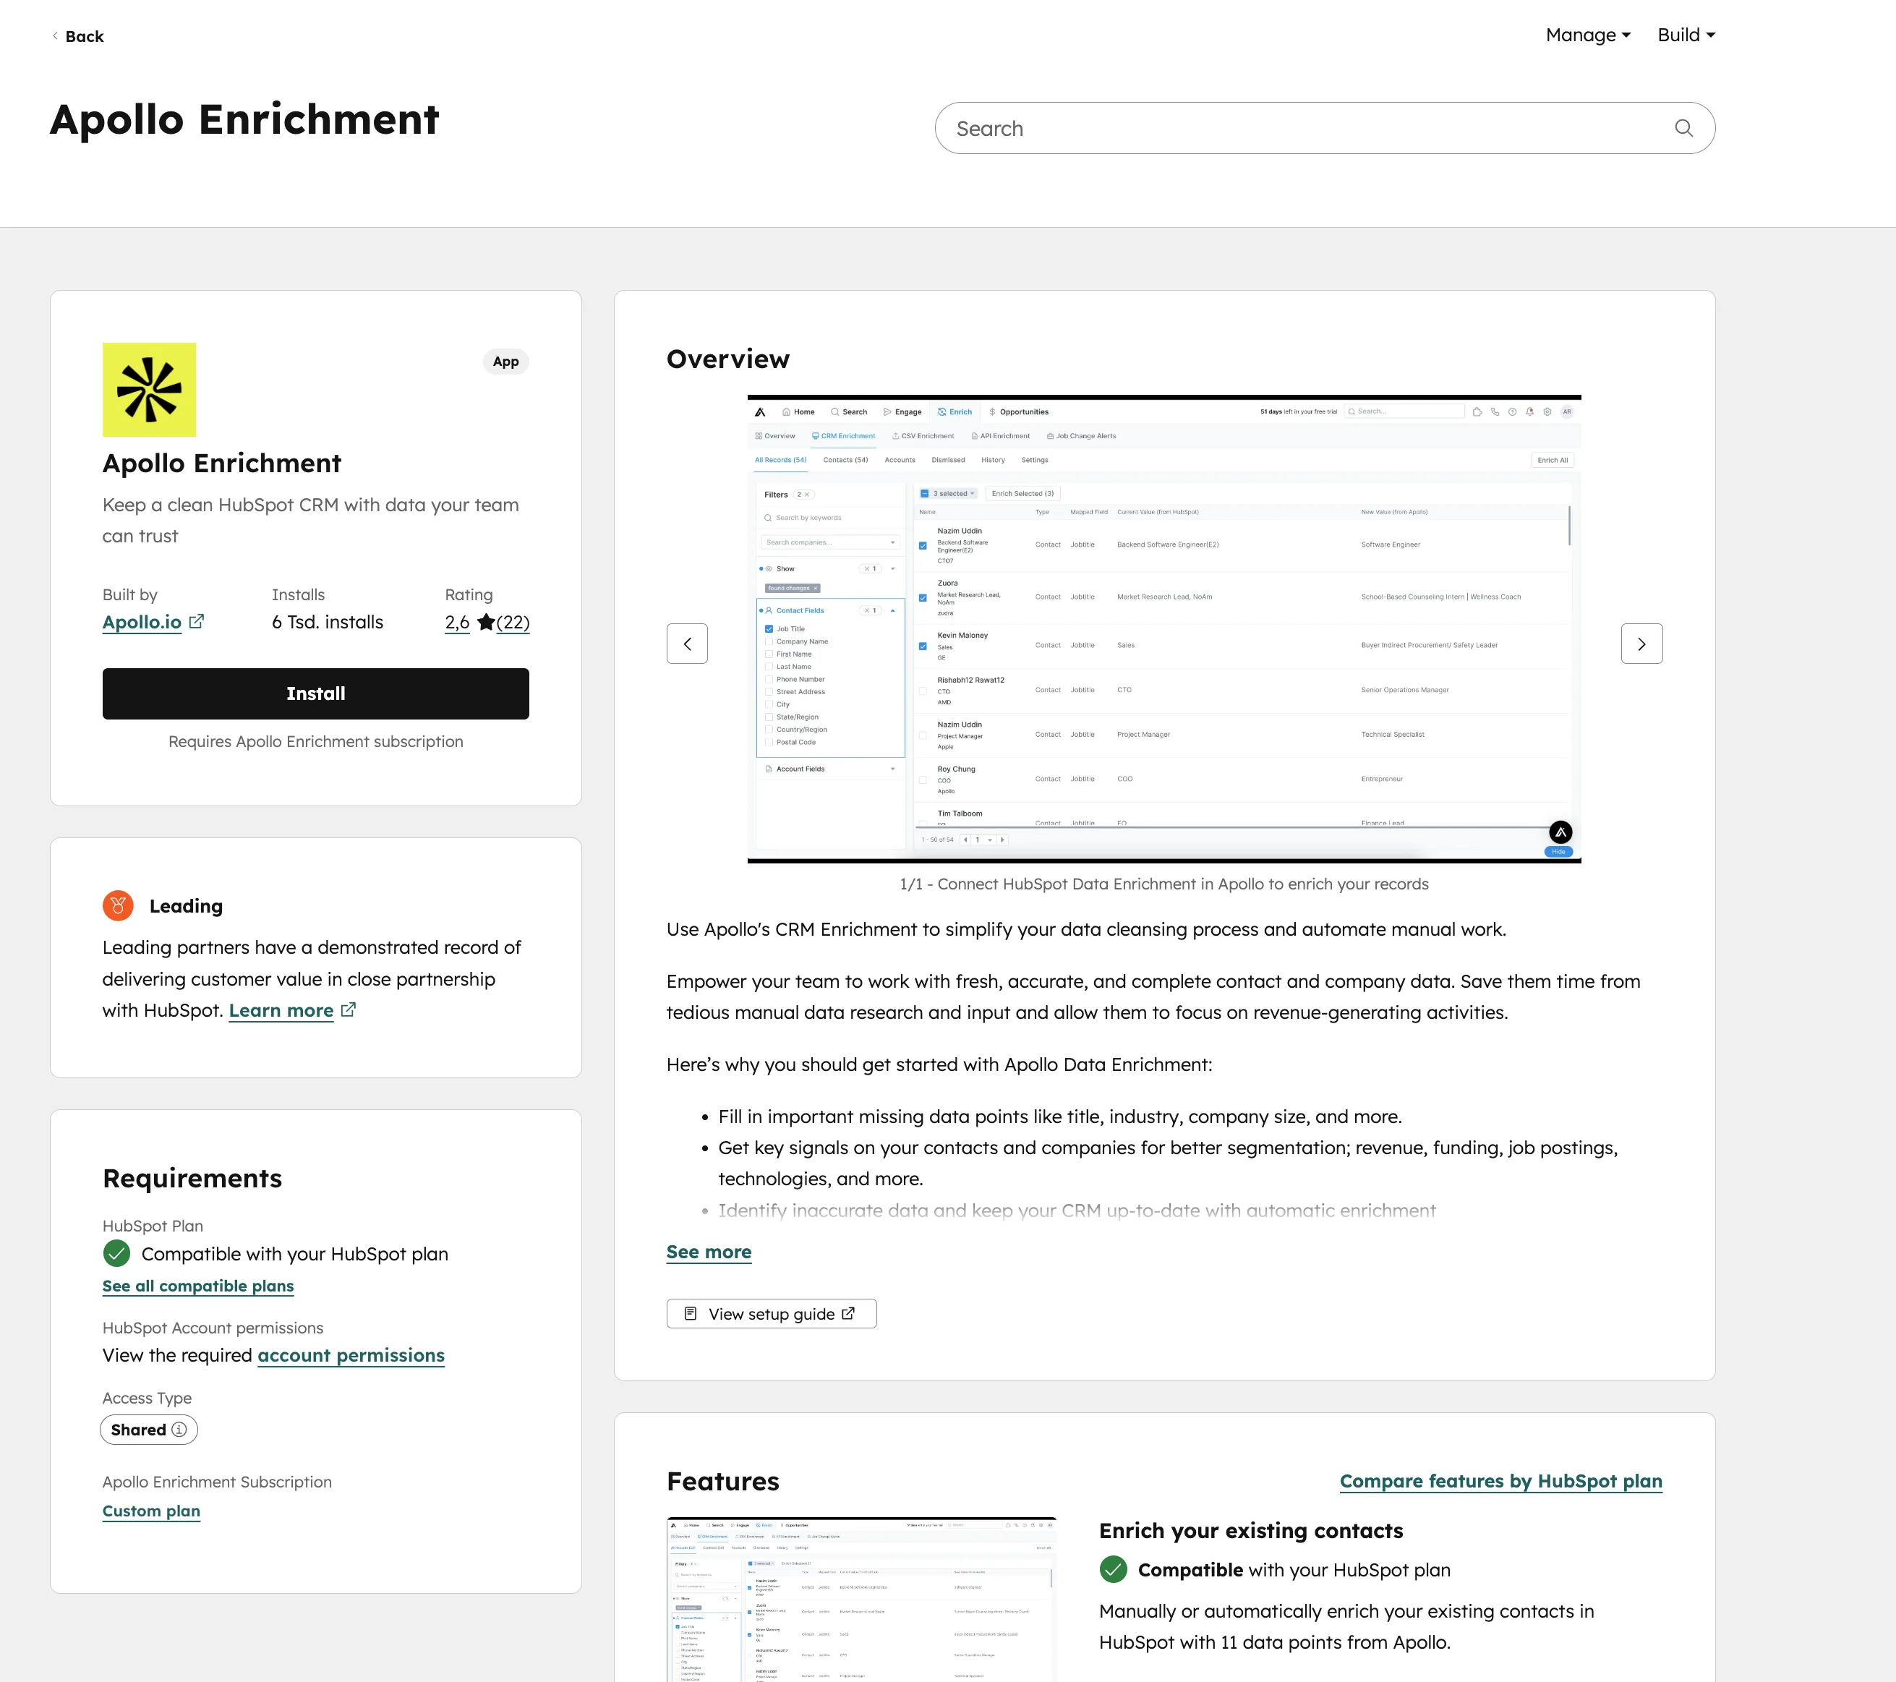Expand the overview with See more
Screen dimensions: 1896x1682
click(x=708, y=1252)
